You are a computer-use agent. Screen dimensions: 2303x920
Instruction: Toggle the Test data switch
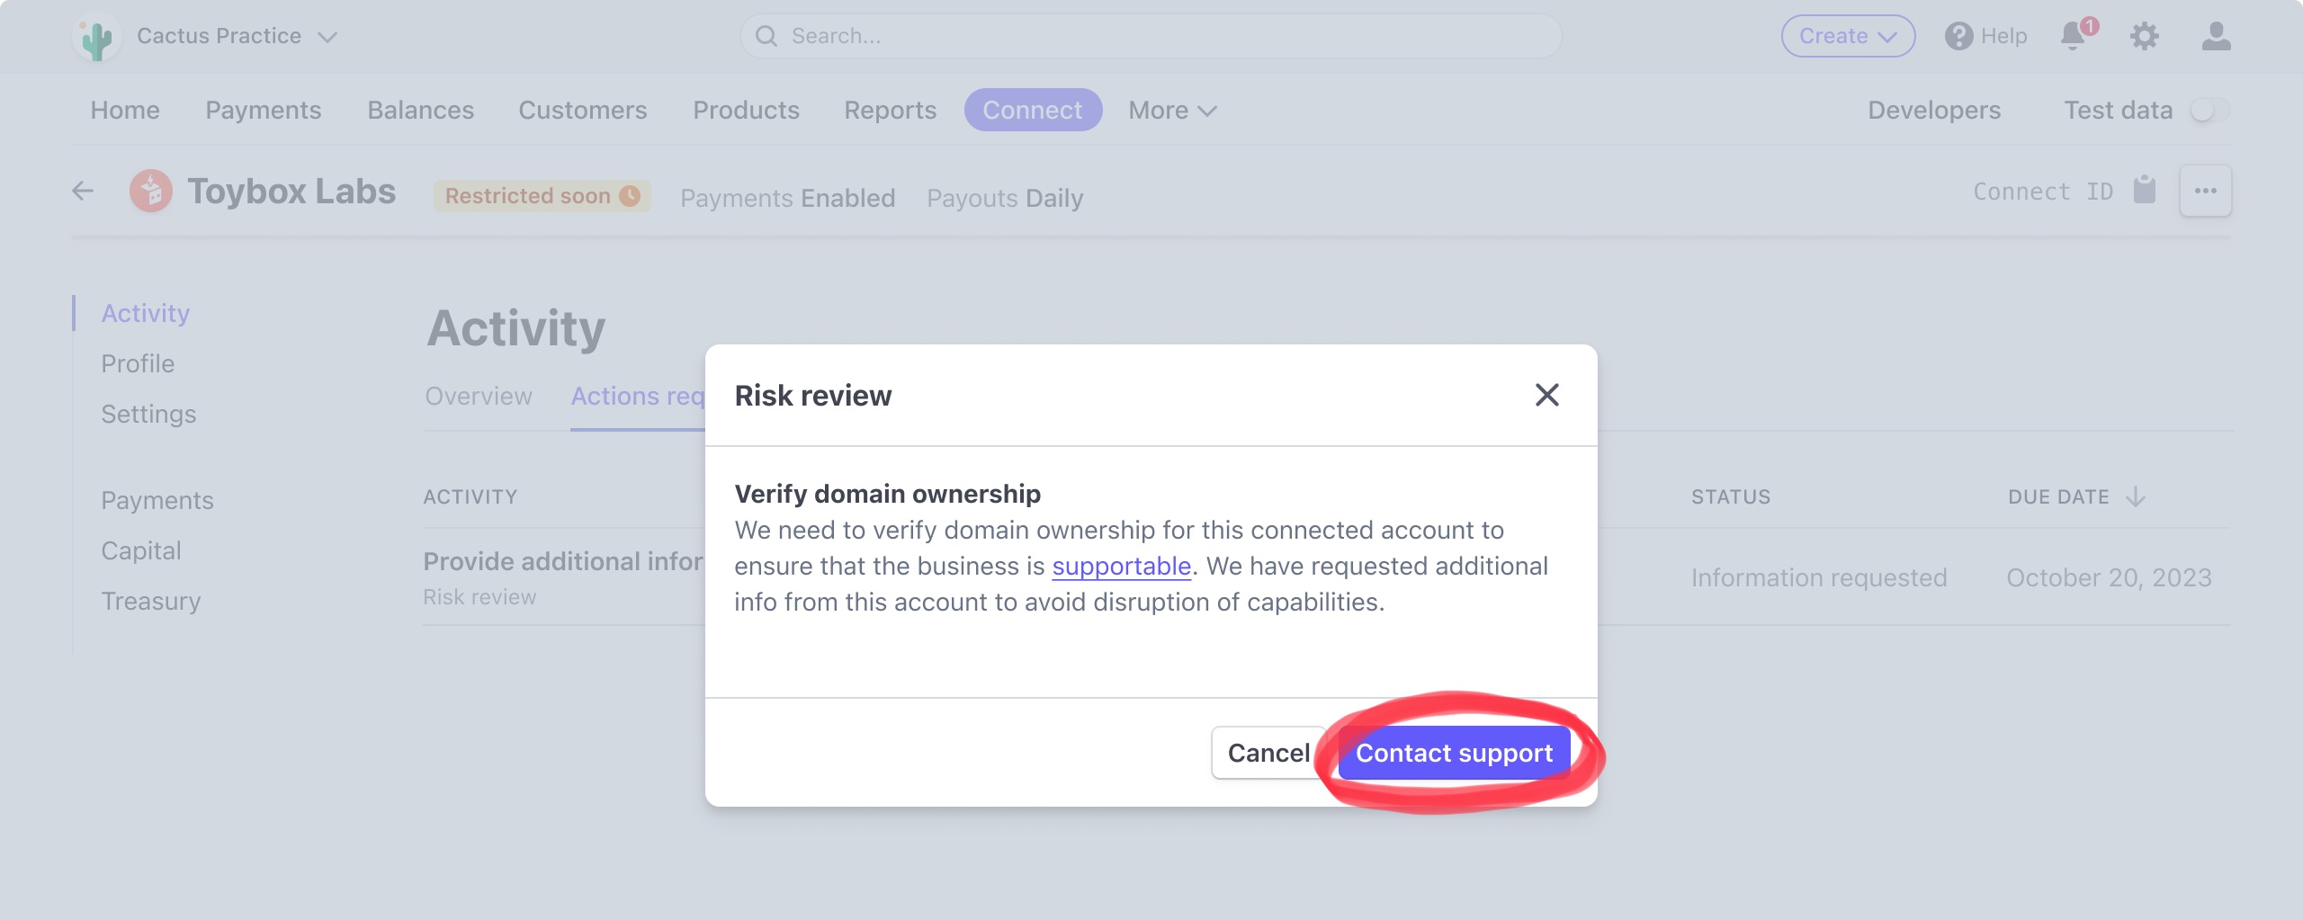2209,111
